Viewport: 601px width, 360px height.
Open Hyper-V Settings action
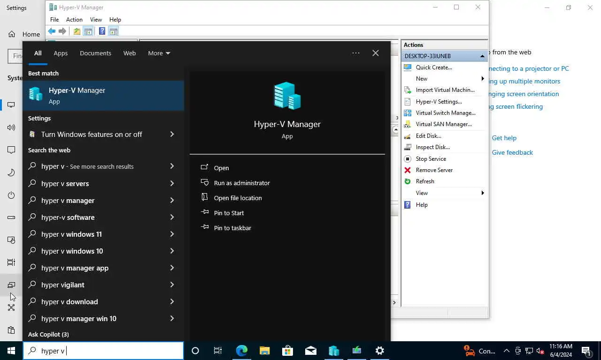point(439,102)
